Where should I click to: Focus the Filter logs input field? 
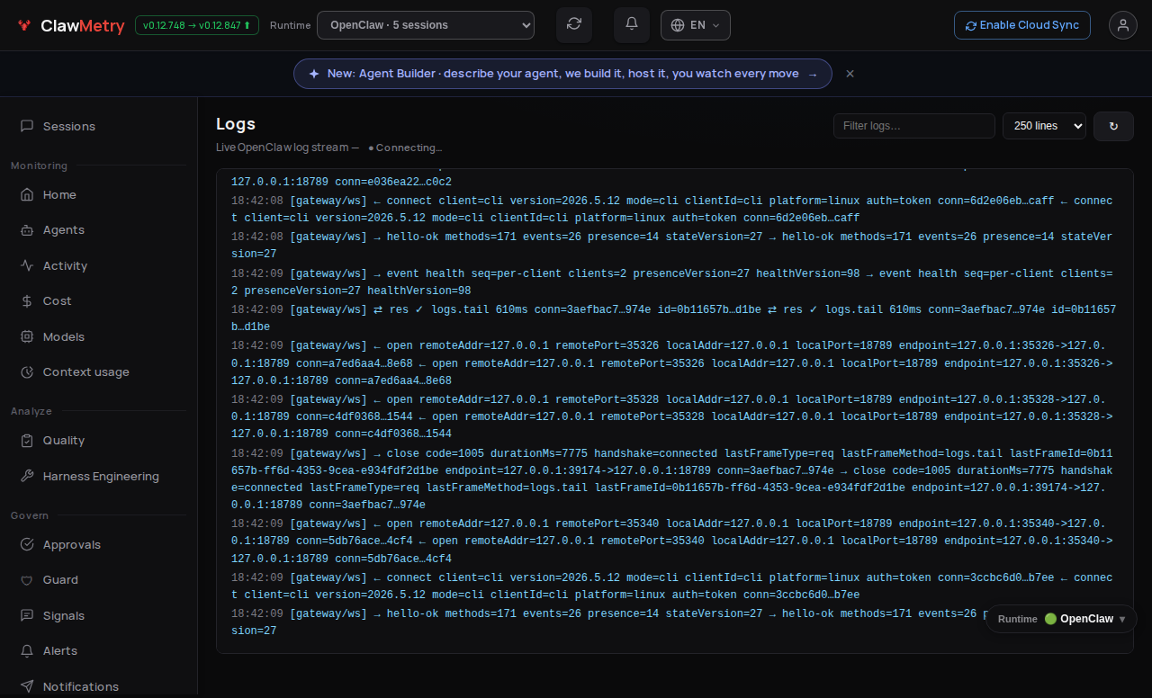(x=914, y=126)
